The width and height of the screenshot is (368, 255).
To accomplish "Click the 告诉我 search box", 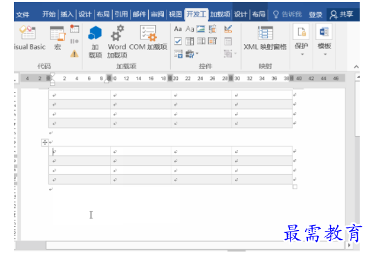I will click(x=288, y=15).
